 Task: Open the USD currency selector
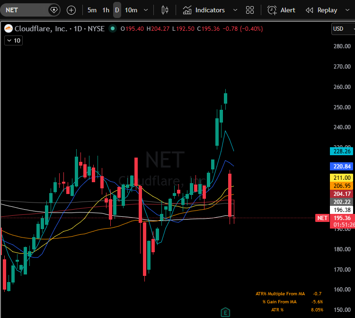[x=343, y=29]
